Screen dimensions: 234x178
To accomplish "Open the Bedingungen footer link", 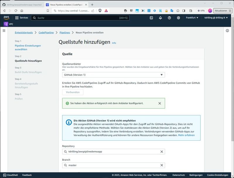I will click(x=196, y=175).
